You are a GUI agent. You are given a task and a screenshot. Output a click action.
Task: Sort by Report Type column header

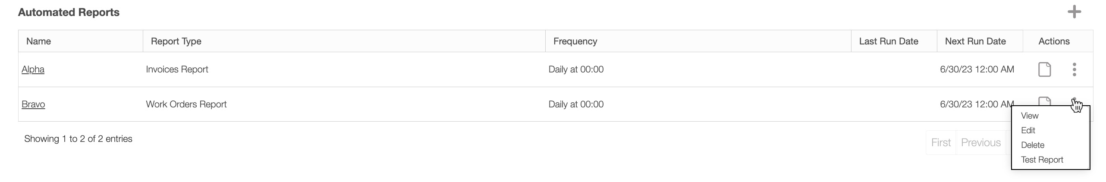coord(176,41)
